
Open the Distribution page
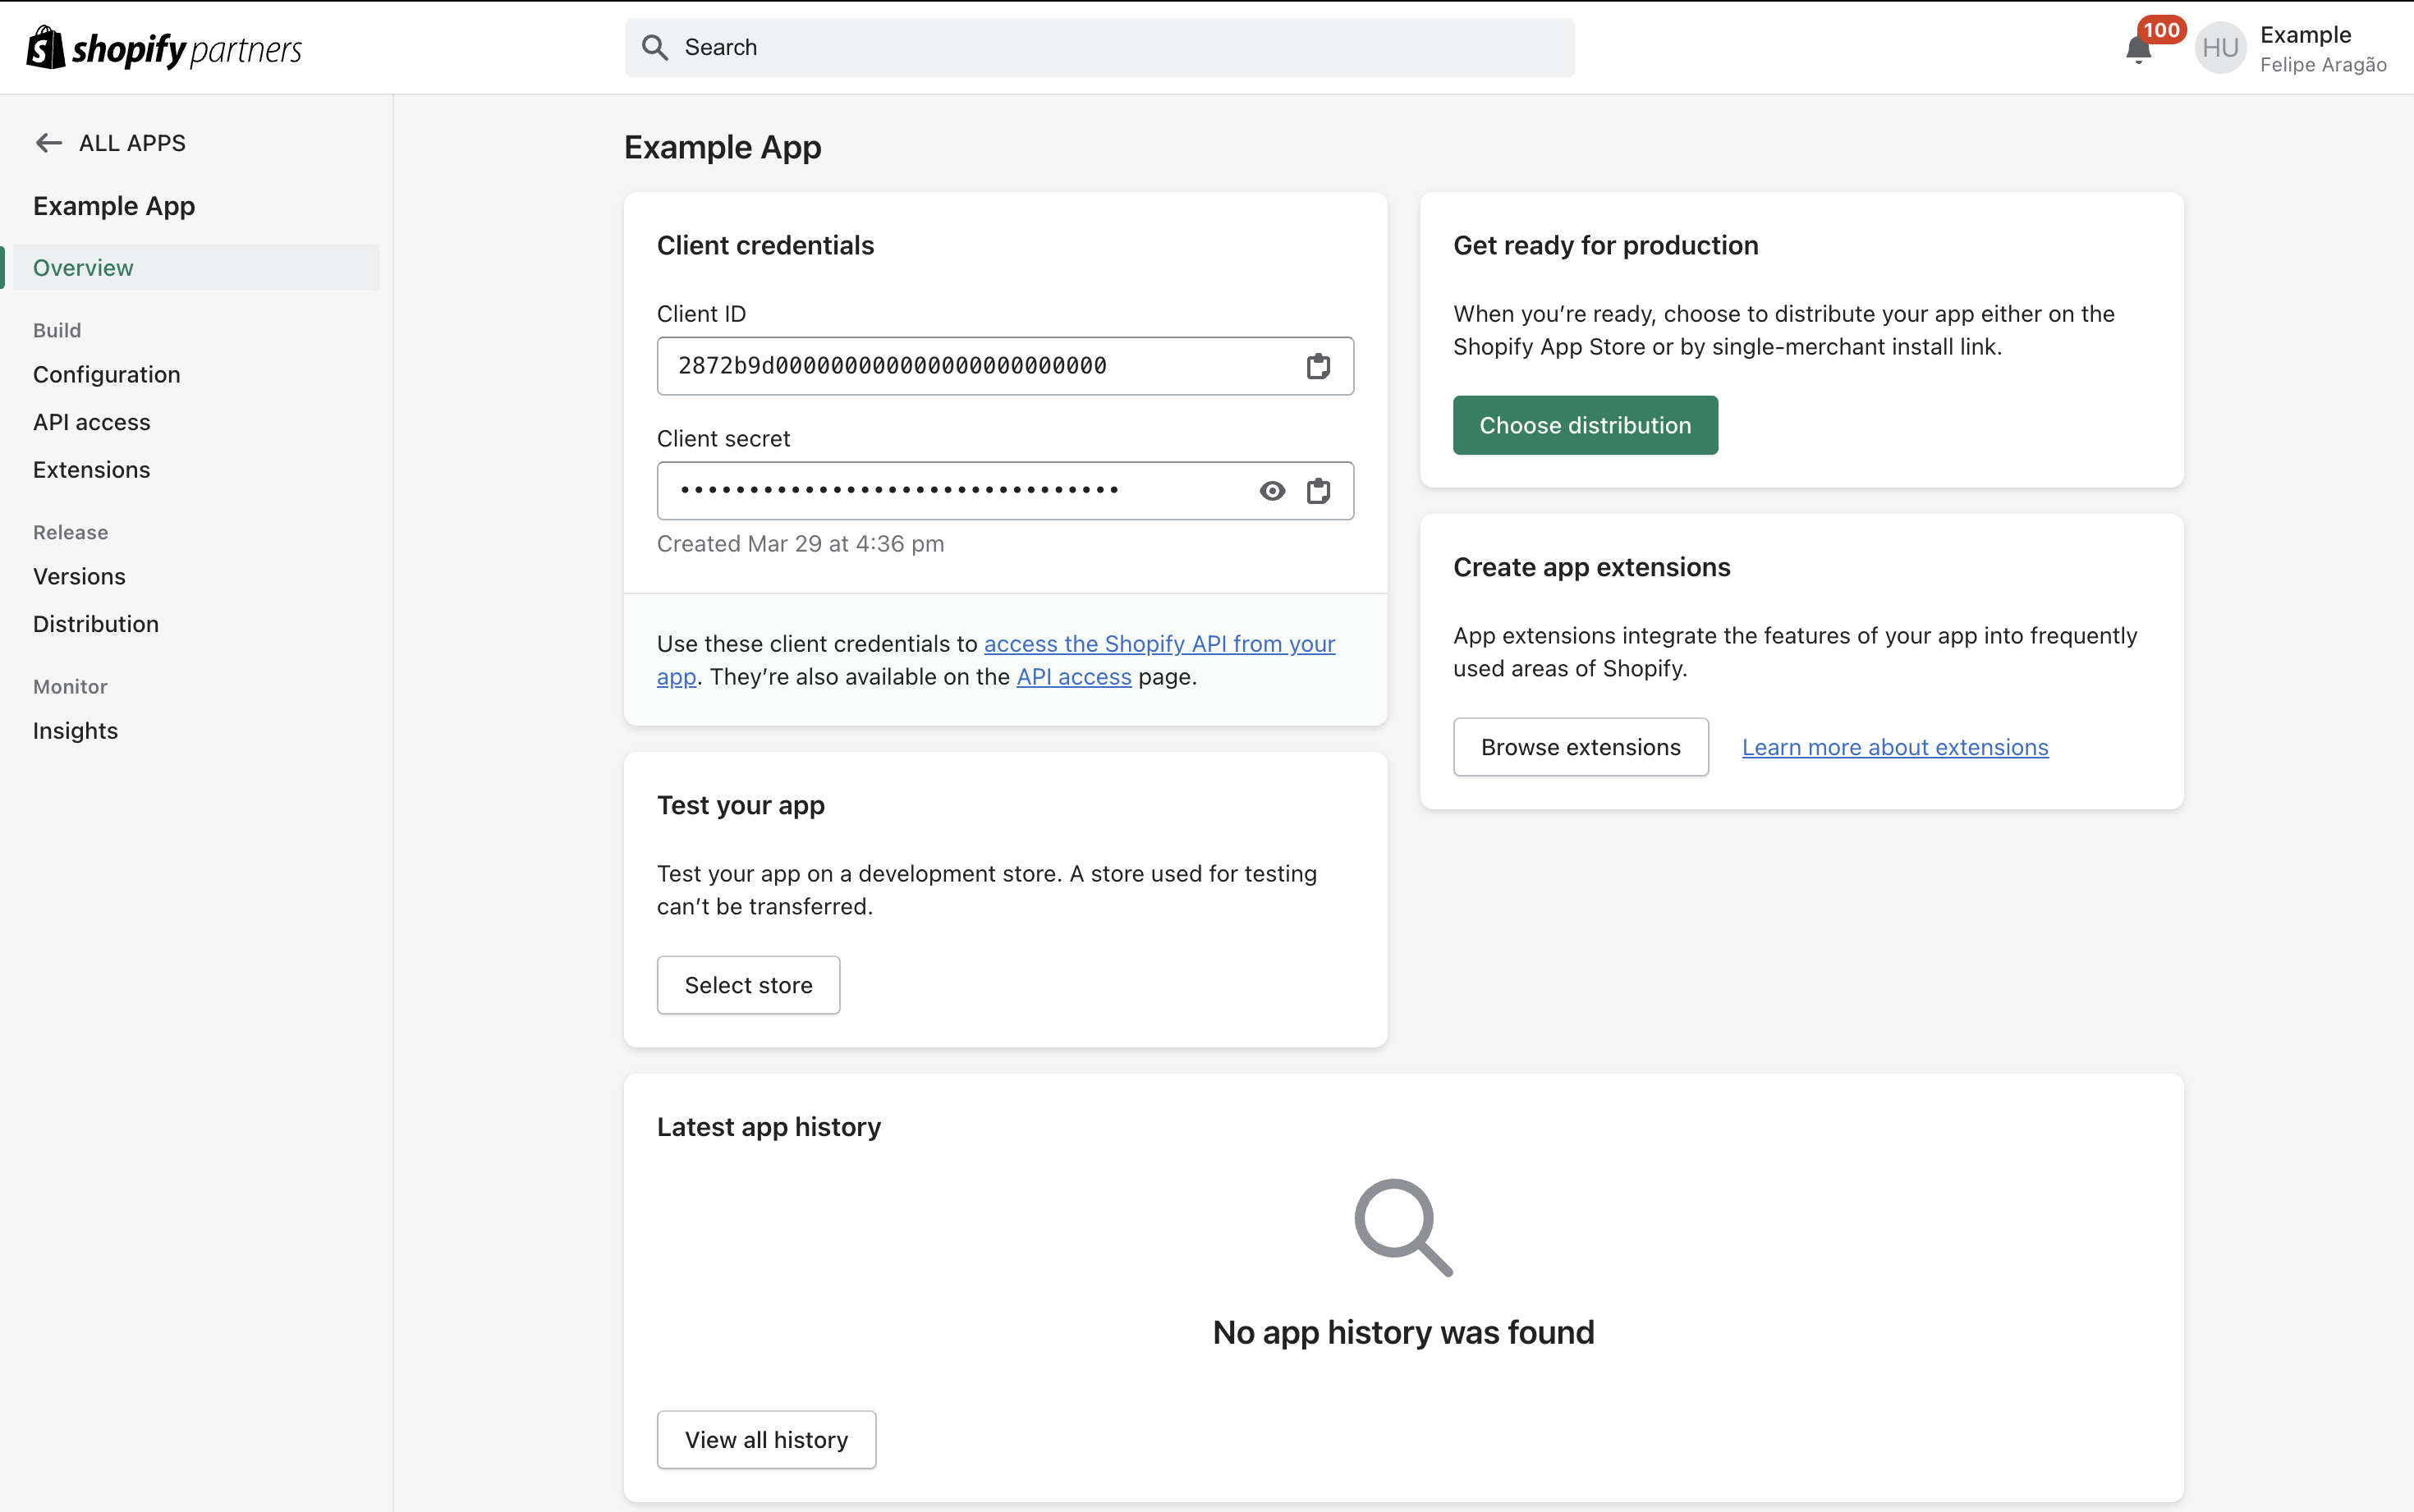click(96, 624)
